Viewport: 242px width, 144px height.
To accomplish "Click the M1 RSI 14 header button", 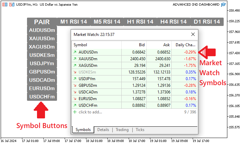I will (x=74, y=22).
